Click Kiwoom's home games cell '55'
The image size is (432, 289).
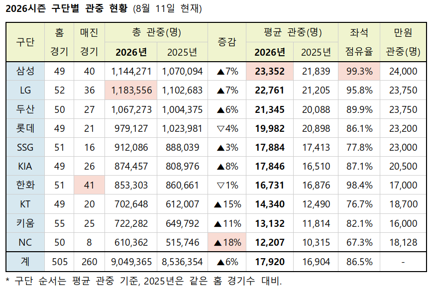[x=60, y=223]
